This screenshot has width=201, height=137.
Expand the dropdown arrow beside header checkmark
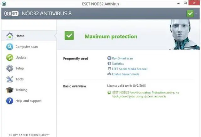[197, 13]
